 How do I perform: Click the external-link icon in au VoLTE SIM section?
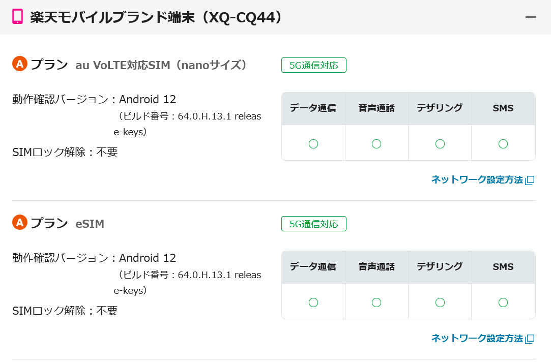click(530, 180)
